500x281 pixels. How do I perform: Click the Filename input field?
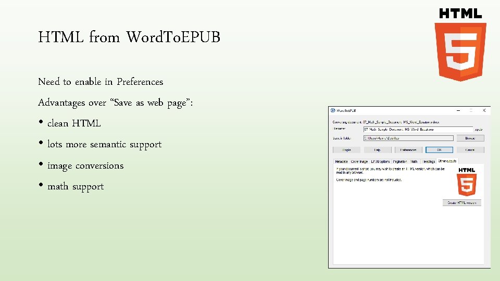pyautogui.click(x=418, y=130)
